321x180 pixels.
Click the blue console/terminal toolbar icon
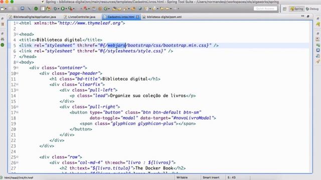click(x=22, y=8)
